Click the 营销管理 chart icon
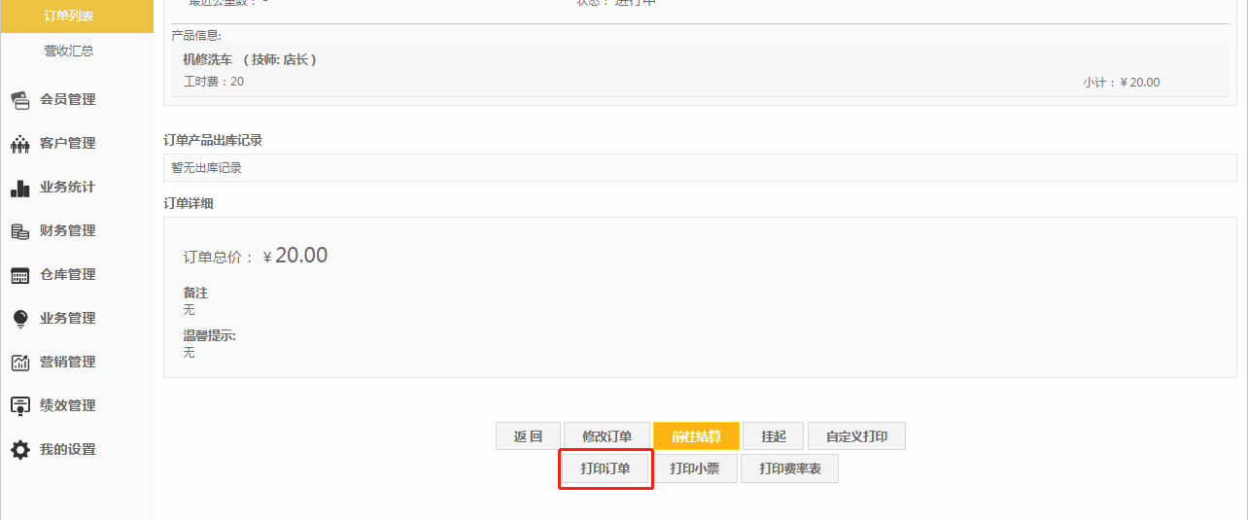This screenshot has height=520, width=1248. coord(19,363)
